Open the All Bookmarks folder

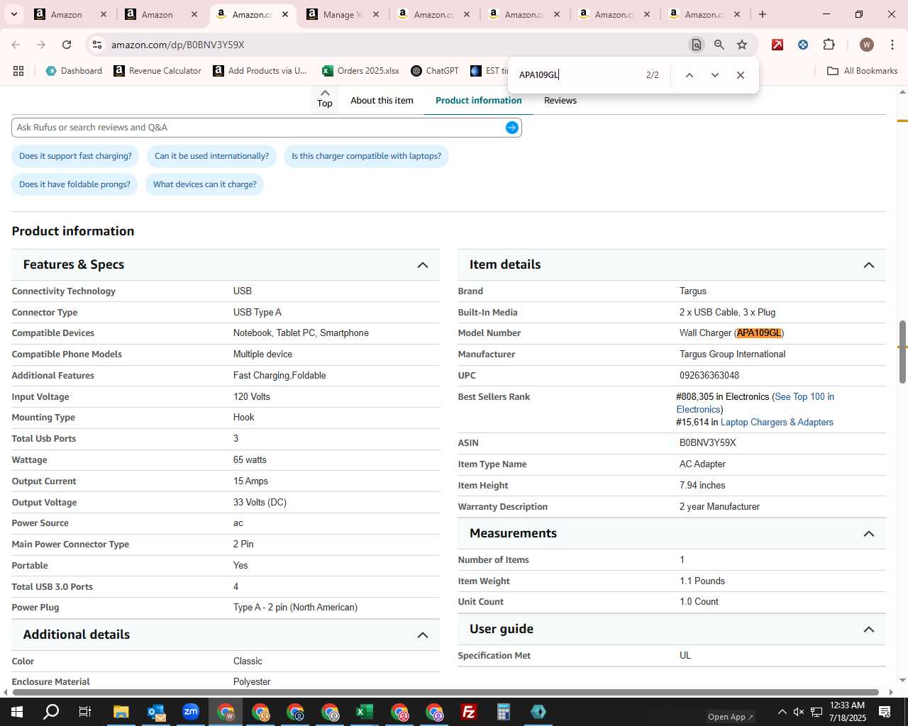click(863, 71)
